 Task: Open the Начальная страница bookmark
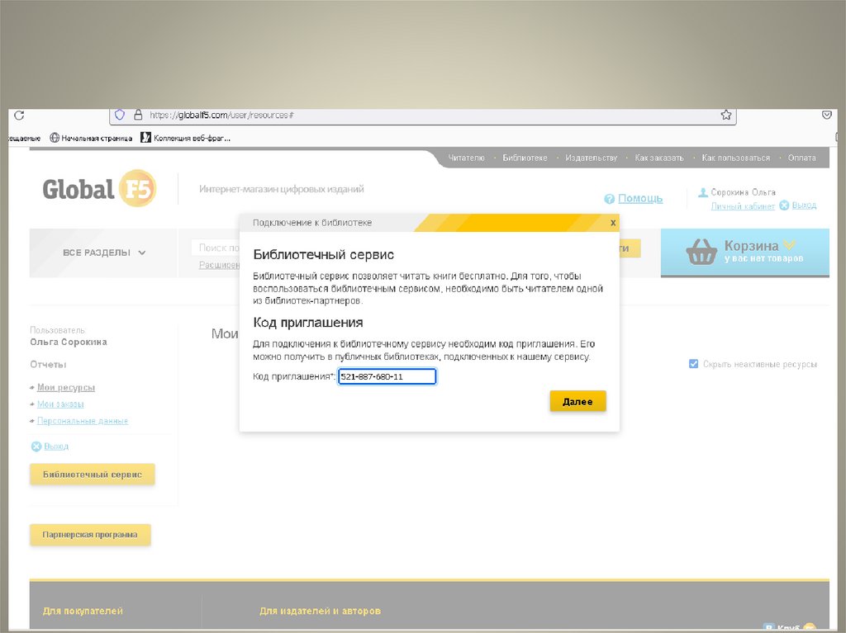coord(91,138)
